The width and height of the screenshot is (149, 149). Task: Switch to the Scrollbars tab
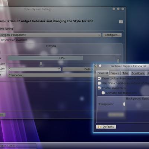(x=138, y=73)
